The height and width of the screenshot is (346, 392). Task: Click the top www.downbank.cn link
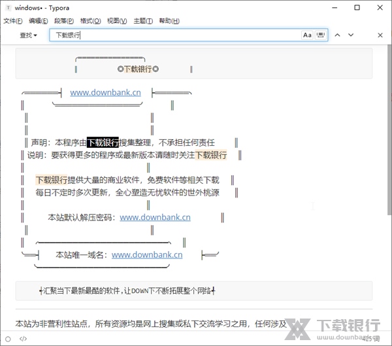click(x=105, y=92)
